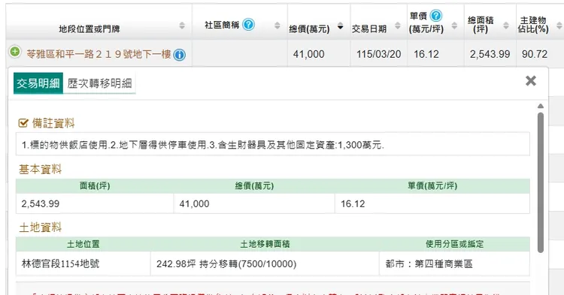Expand row with green plus icon
Image resolution: width=564 pixels, height=295 pixels.
point(15,52)
